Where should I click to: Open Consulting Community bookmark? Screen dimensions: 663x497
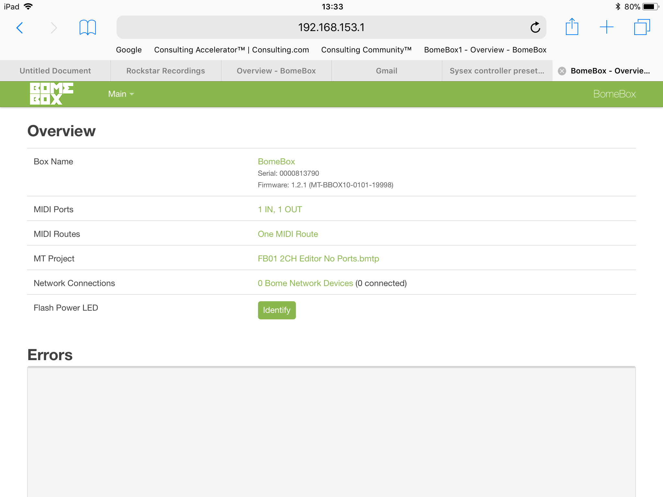tap(366, 50)
